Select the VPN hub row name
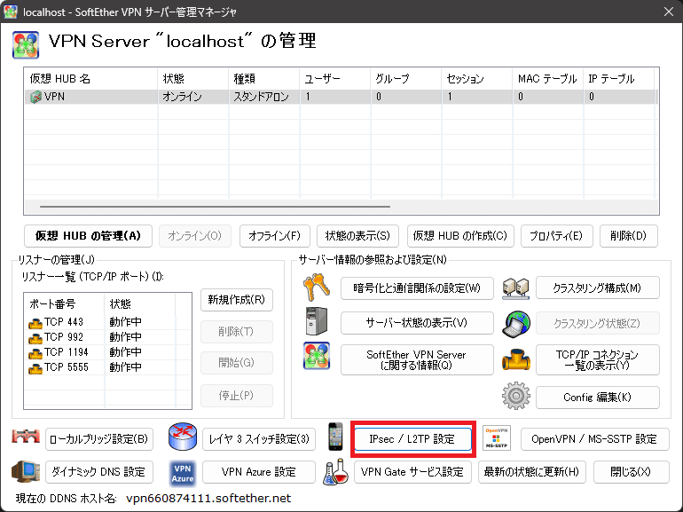This screenshot has width=683, height=512. pos(54,97)
